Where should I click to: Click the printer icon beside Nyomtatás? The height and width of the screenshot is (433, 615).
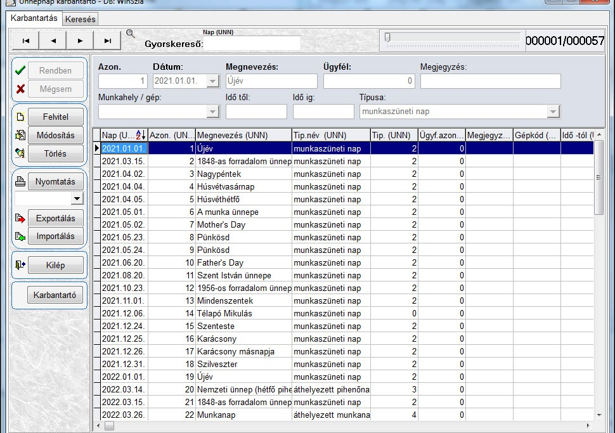coord(20,181)
